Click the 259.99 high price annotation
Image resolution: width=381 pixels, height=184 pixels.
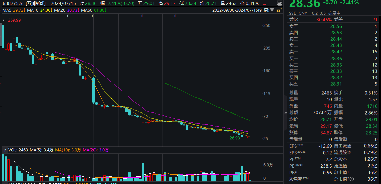pos(15,21)
